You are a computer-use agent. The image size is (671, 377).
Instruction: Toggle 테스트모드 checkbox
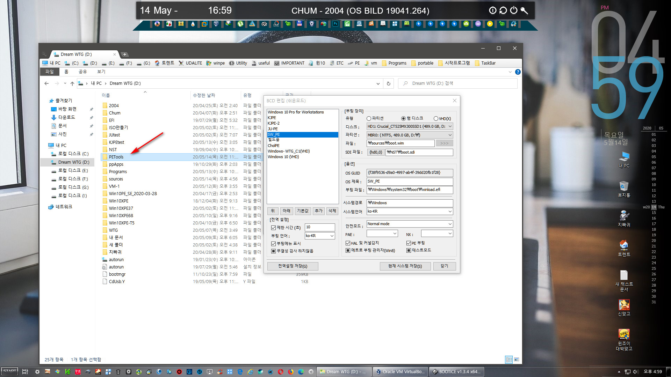(x=409, y=250)
